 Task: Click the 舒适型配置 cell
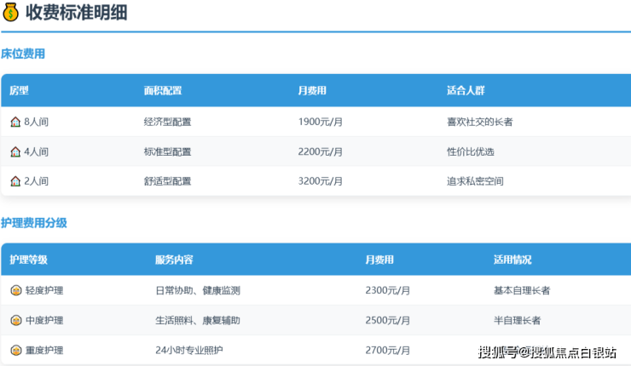pyautogui.click(x=167, y=181)
